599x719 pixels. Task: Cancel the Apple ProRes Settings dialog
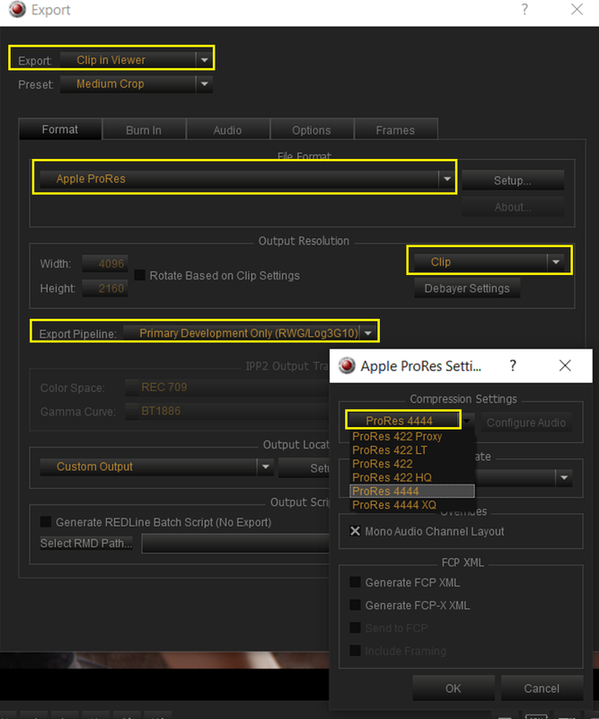542,688
